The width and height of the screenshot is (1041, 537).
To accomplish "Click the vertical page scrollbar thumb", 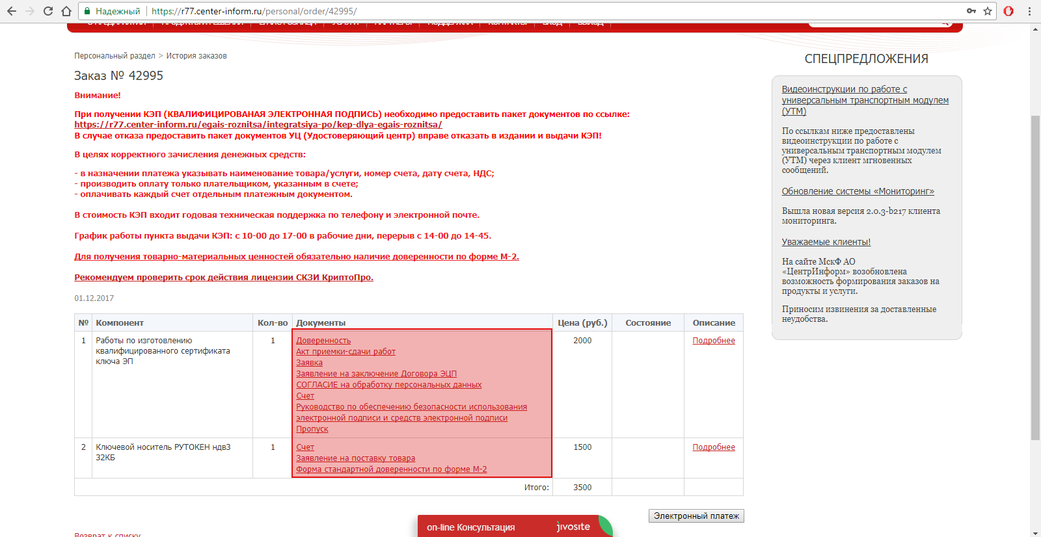I will tap(1035, 278).
